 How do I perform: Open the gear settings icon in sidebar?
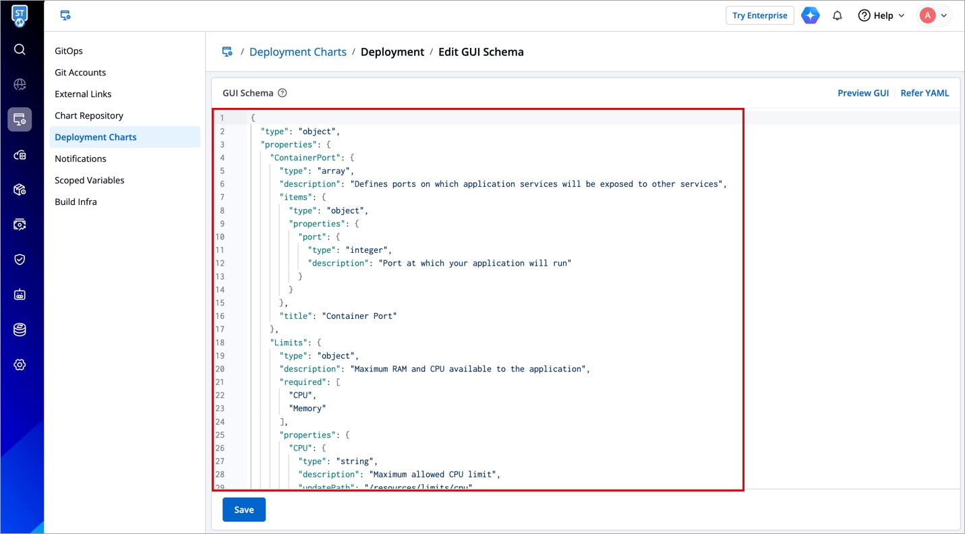[x=20, y=365]
